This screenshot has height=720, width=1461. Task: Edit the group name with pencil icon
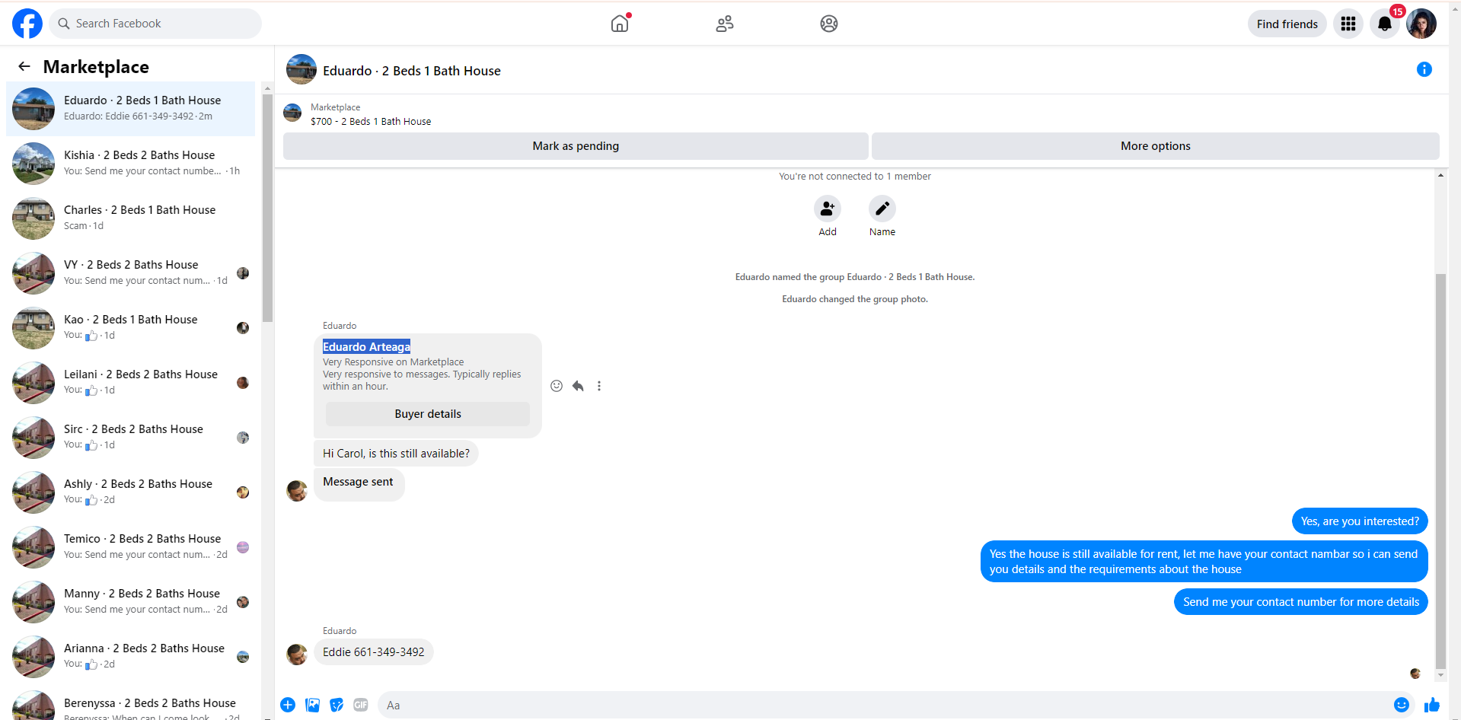882,209
